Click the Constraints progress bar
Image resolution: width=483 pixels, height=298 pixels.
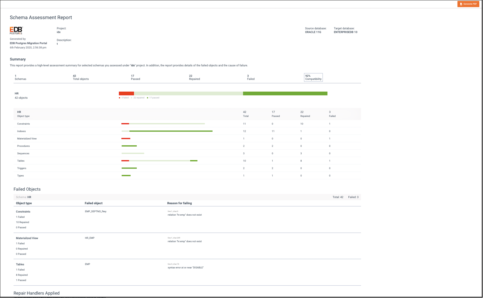[163, 124]
